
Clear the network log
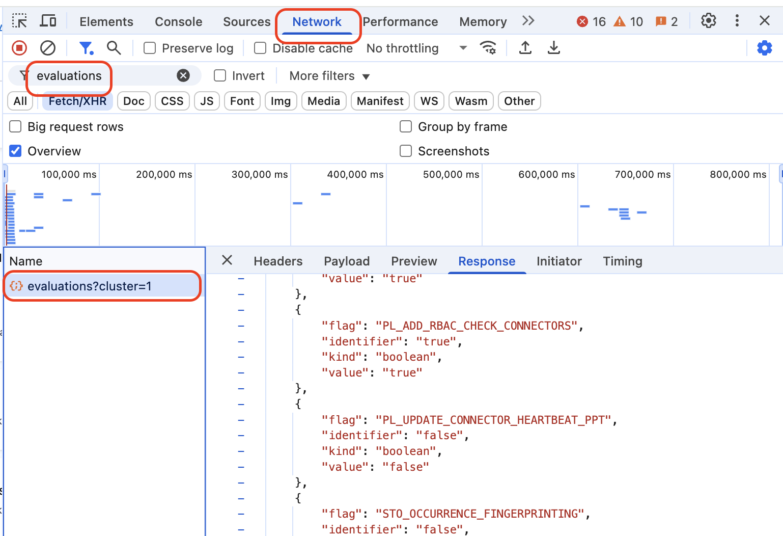[x=48, y=48]
